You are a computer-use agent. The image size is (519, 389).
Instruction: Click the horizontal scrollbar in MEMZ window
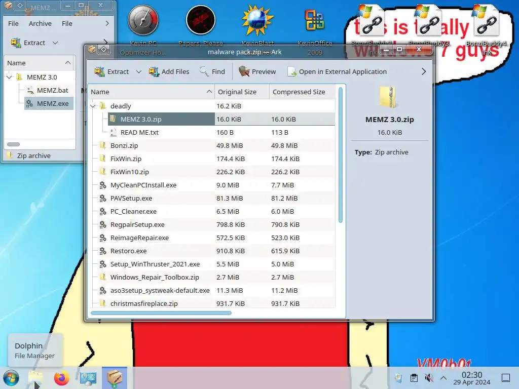tap(14, 144)
